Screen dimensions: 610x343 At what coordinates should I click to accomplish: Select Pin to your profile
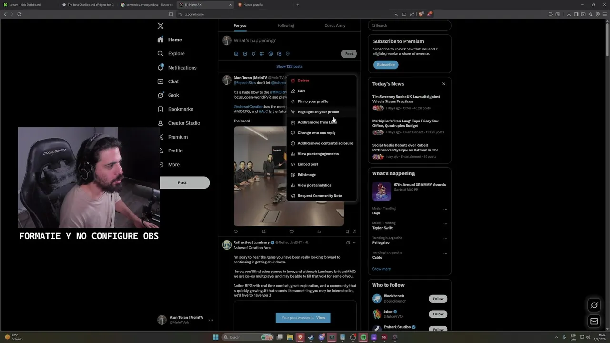click(322, 101)
